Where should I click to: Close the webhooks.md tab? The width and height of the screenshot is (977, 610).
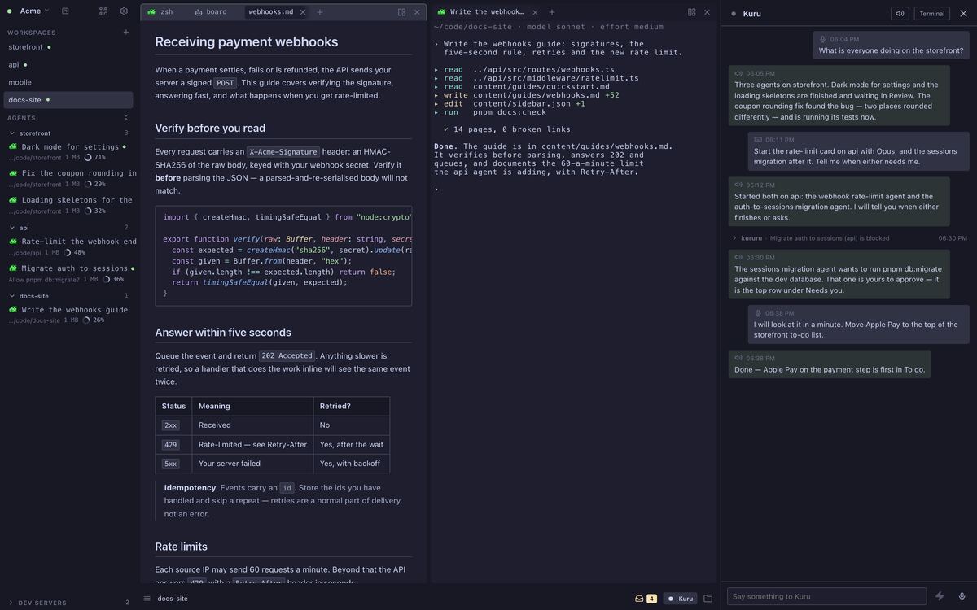click(303, 12)
